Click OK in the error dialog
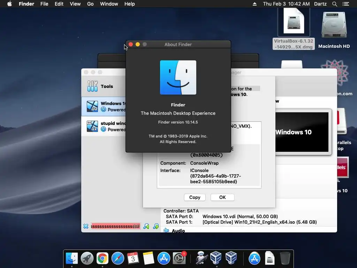 [x=222, y=198]
